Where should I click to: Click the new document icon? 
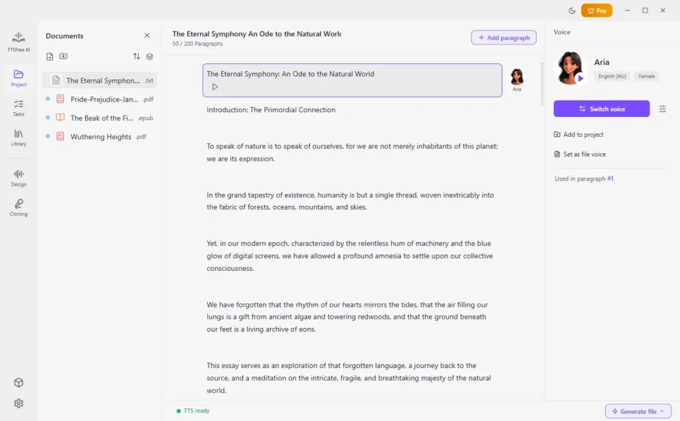(50, 56)
